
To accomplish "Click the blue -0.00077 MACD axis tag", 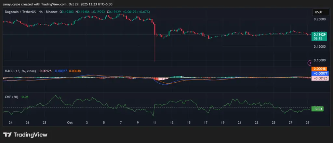I will (320, 73).
